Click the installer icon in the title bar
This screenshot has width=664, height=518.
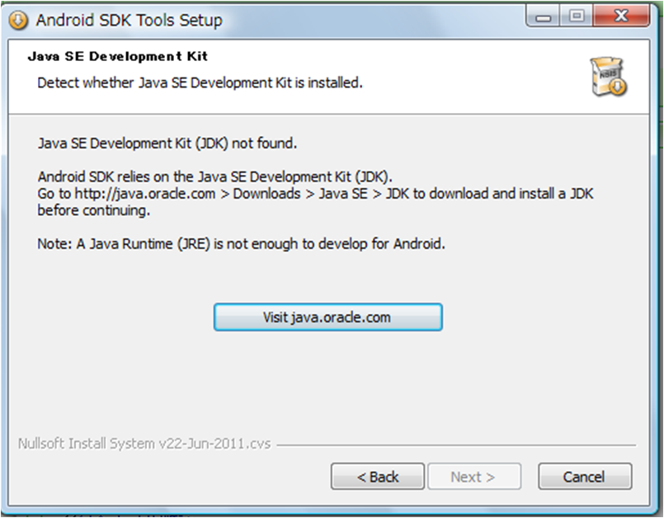point(18,20)
